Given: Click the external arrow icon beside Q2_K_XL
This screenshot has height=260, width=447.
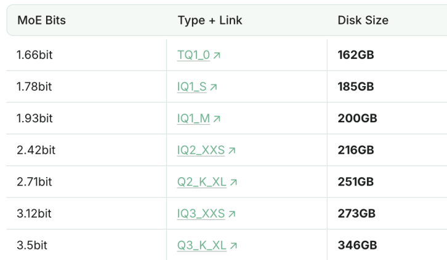Looking at the screenshot, I should coord(233,183).
